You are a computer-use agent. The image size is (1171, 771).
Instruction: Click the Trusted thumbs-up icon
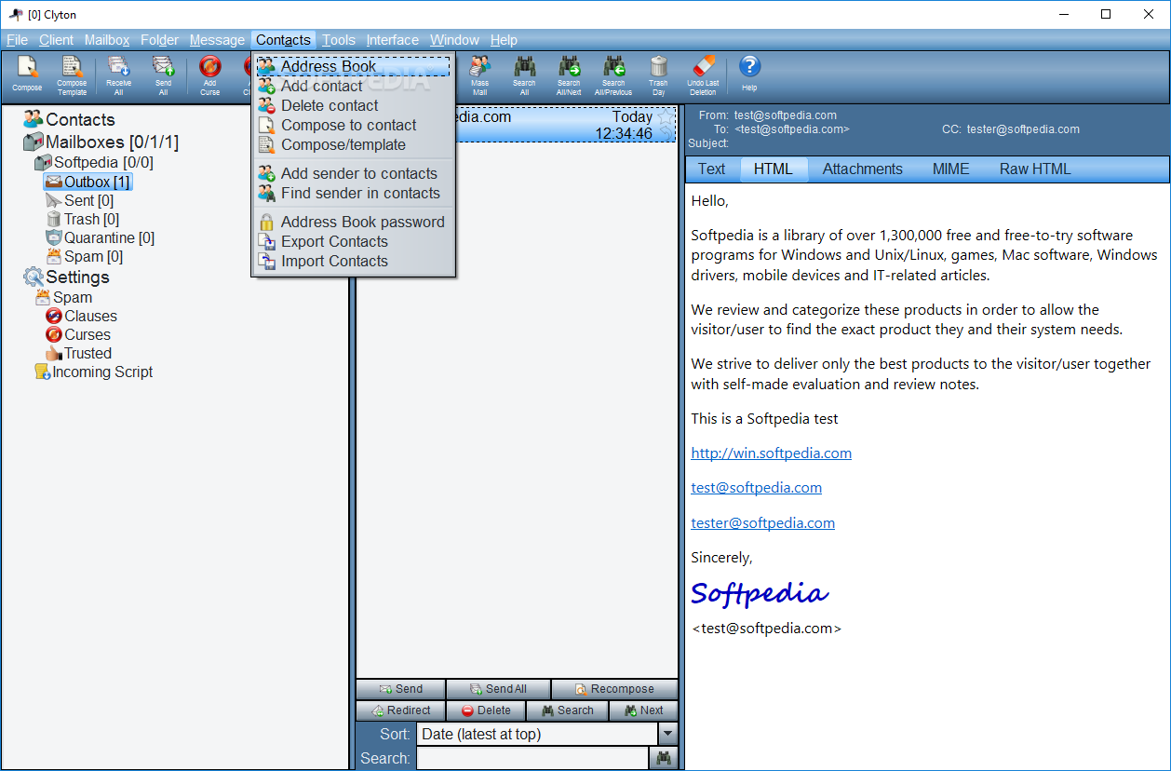coord(54,353)
